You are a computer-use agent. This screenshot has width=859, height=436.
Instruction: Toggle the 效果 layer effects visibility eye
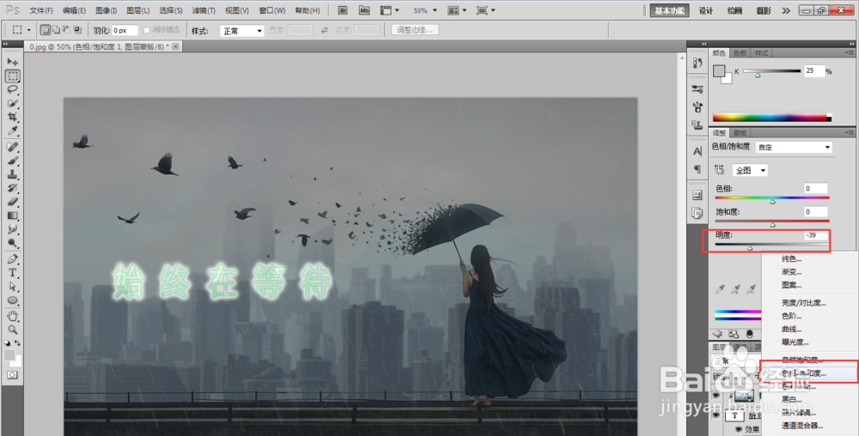pos(739,430)
